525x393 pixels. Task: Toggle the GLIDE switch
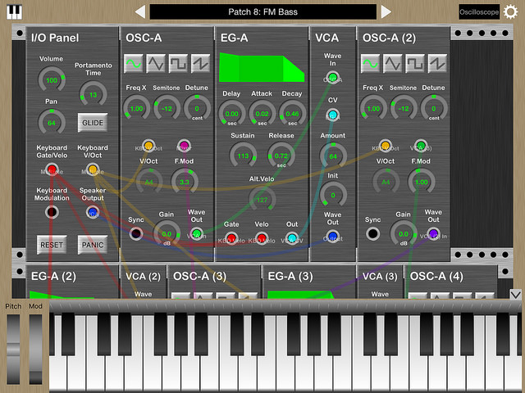click(x=93, y=122)
